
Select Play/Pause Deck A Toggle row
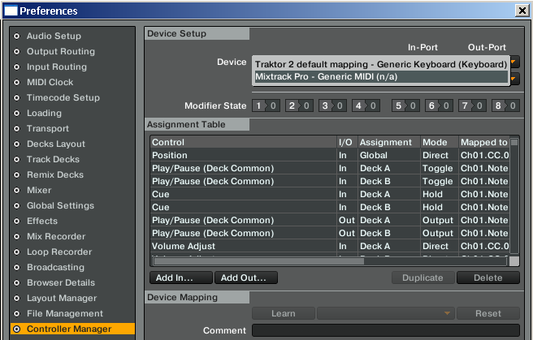pyautogui.click(x=330, y=168)
